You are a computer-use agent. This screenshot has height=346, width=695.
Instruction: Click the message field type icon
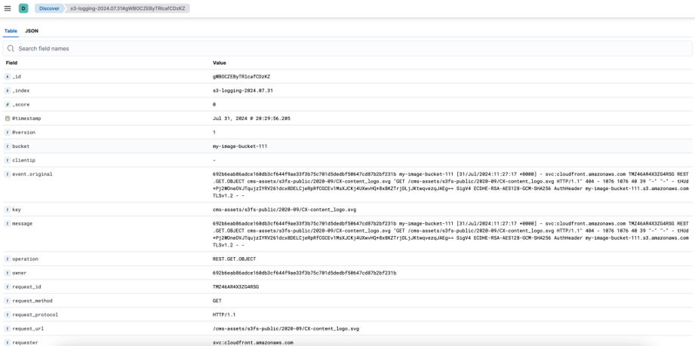coord(7,224)
